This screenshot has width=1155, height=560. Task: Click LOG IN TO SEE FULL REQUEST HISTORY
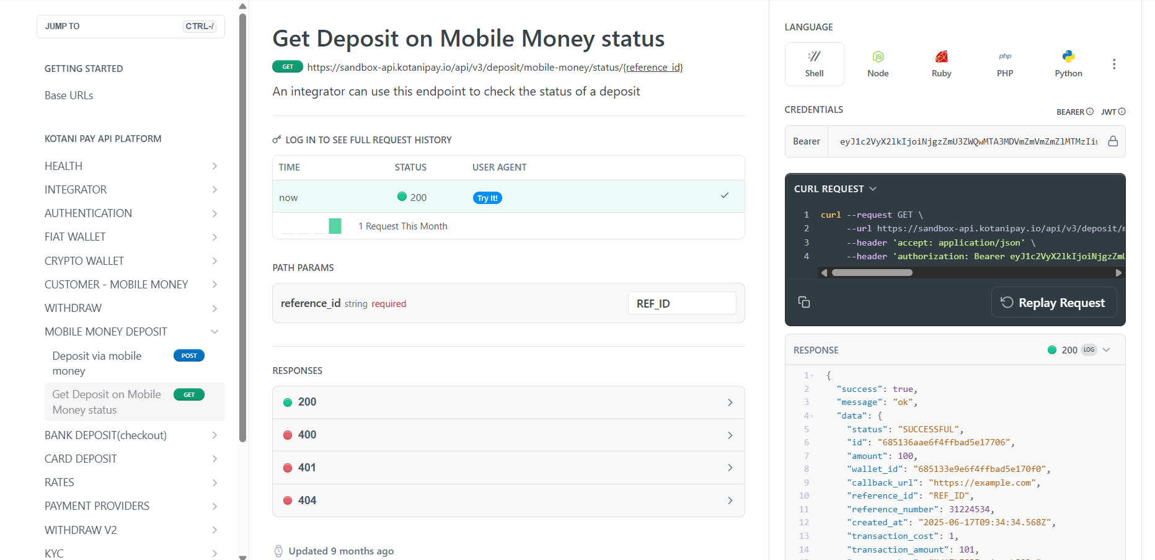click(x=368, y=140)
